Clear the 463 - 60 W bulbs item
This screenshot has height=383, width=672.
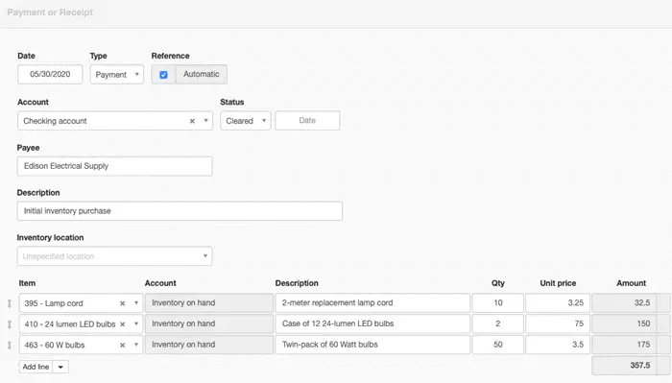(122, 346)
